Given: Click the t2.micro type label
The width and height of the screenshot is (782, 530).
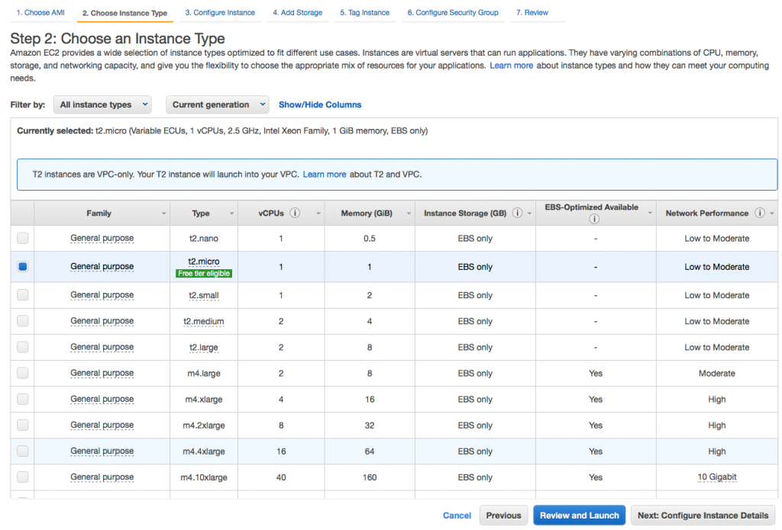Looking at the screenshot, I should pyautogui.click(x=203, y=262).
